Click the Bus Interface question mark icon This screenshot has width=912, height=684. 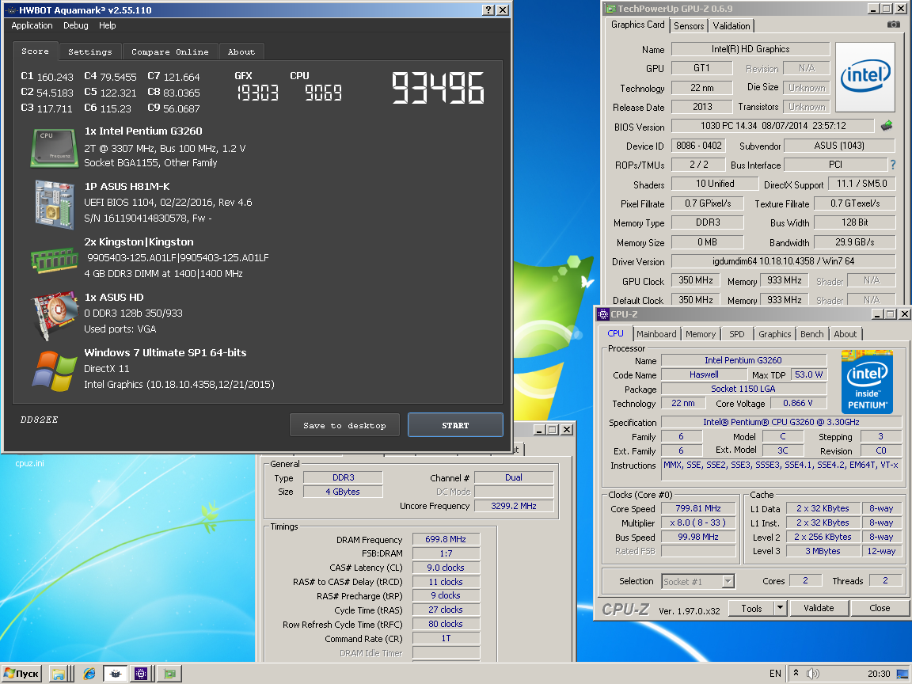tap(893, 165)
